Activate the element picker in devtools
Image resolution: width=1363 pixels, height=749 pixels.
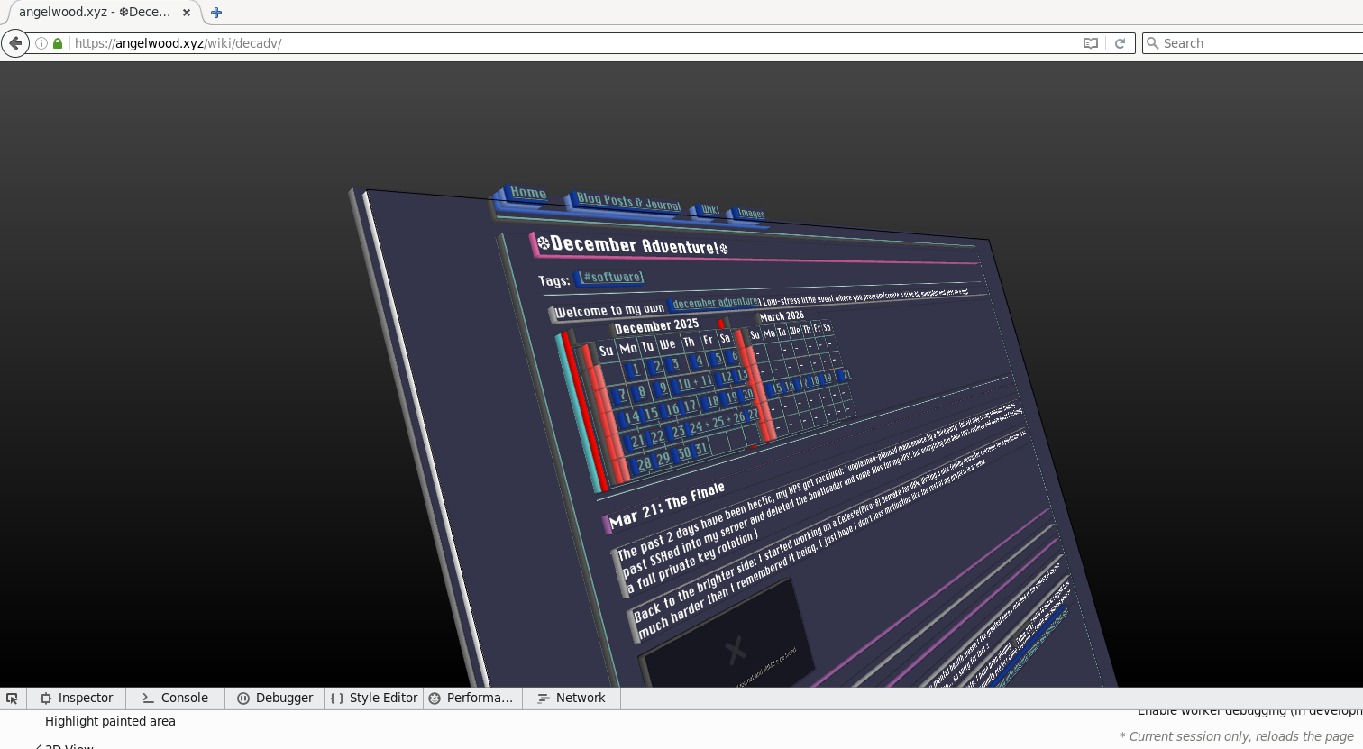13,699
